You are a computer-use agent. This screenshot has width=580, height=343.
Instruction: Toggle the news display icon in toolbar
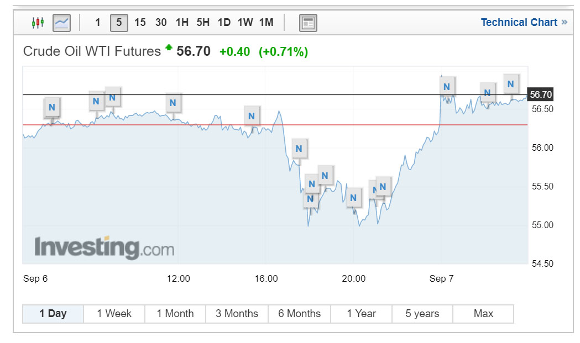[x=308, y=23]
